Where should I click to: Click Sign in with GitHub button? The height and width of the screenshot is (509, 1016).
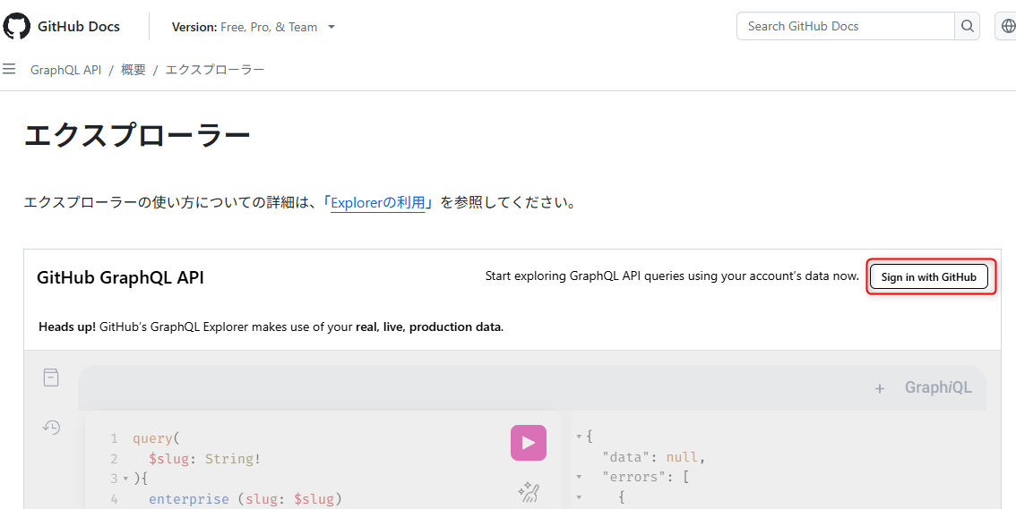[x=928, y=276]
